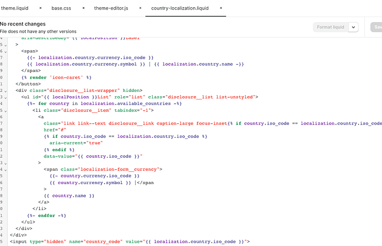Open the theme-editor.js tab
Viewport: 382px width, 246px height.
[111, 9]
